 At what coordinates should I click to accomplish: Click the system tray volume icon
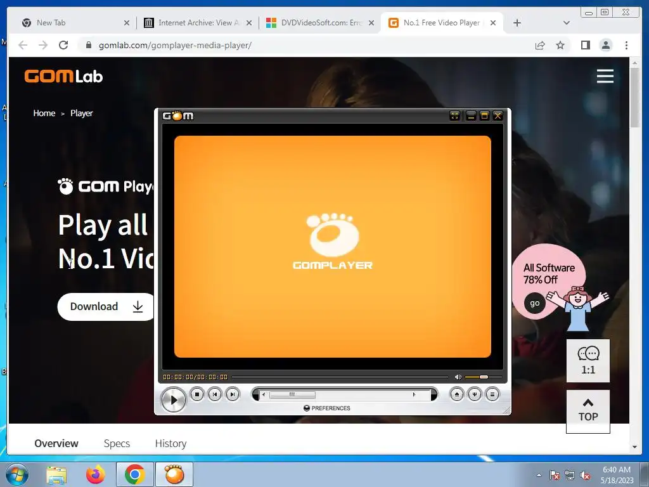(585, 476)
